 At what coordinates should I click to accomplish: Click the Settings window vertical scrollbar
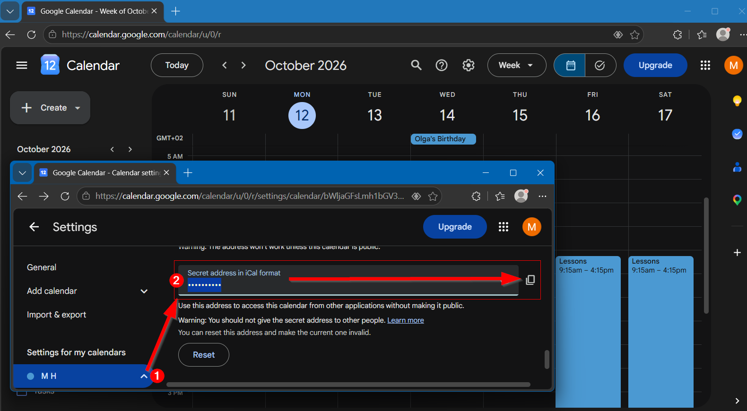(547, 359)
